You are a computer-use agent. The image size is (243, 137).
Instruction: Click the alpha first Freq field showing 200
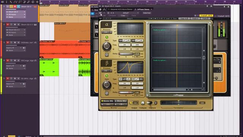coord(125,45)
